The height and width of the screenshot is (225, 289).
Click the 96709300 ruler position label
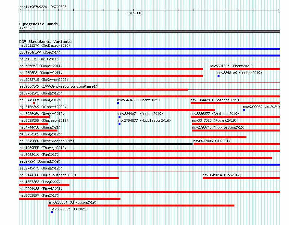coord(133,13)
